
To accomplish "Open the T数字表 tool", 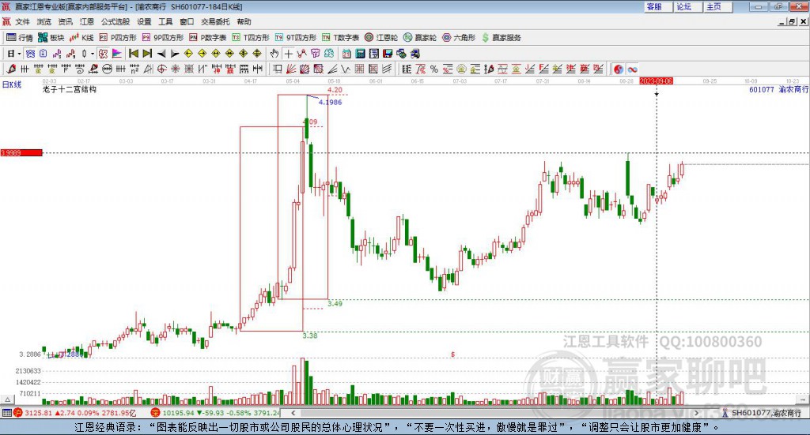I will (340, 38).
